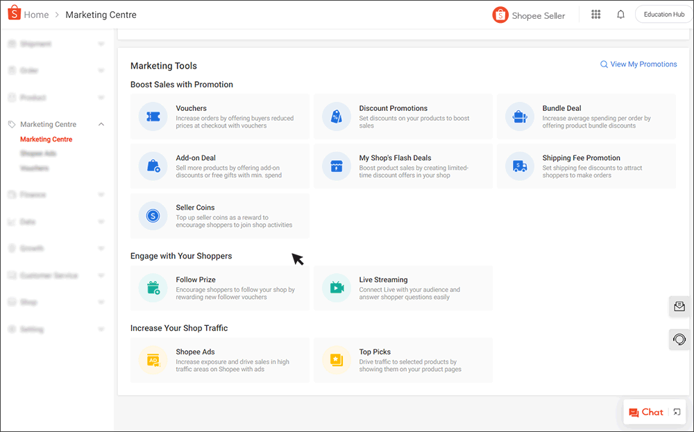
Task: Select the Seller Coins icon
Action: [x=153, y=216]
